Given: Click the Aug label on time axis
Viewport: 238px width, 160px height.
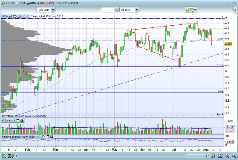Looking at the screenshot, I should coord(206,150).
